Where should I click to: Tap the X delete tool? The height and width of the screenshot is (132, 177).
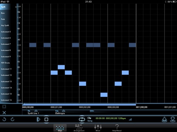coord(4,113)
